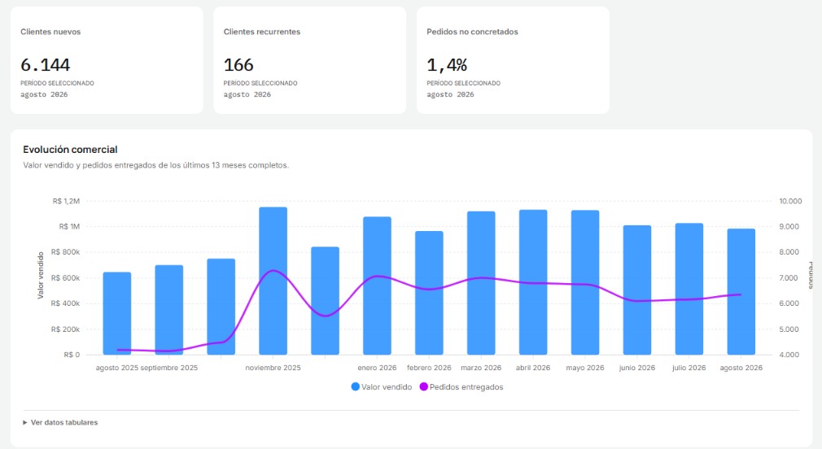Image resolution: width=822 pixels, height=449 pixels.
Task: Click the 166 recurring clients value
Action: tap(238, 65)
